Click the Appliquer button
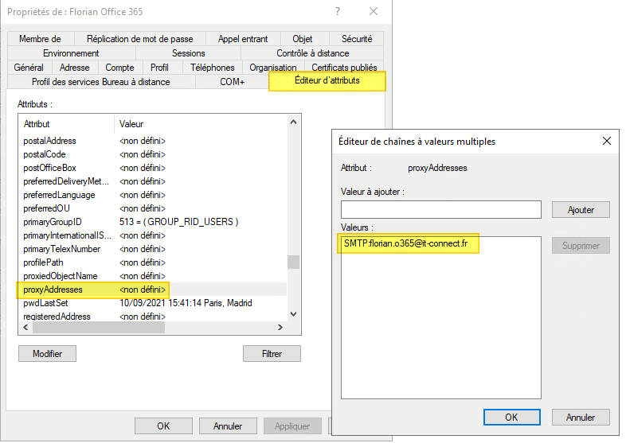 coord(292,426)
